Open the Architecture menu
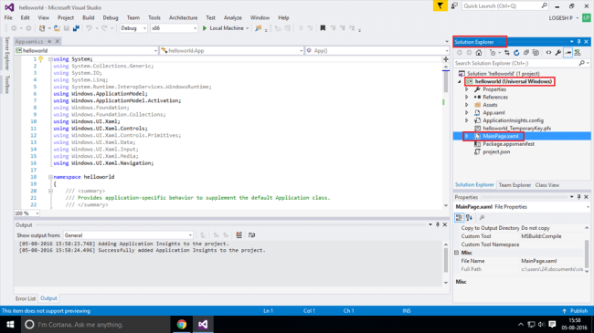Viewport: 594px width, 333px height. coord(183,17)
